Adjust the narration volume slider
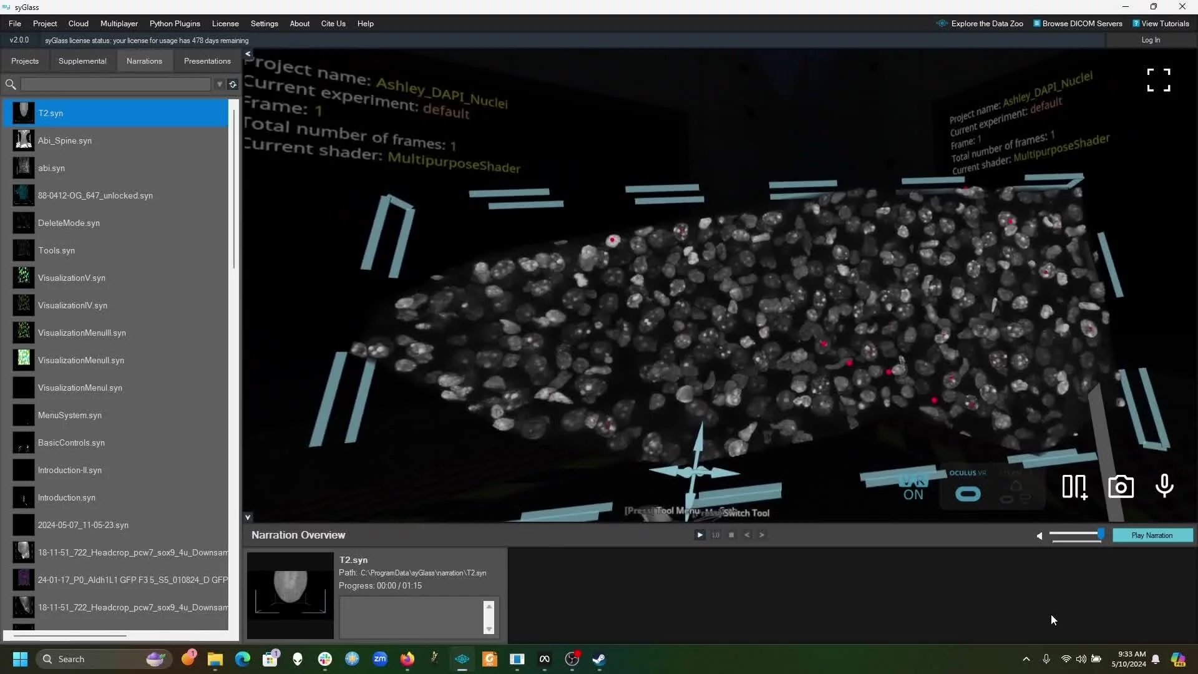The image size is (1198, 674). point(1101,534)
